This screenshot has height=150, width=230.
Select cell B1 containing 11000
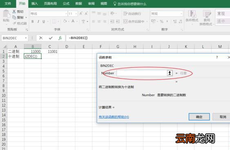[33, 51]
